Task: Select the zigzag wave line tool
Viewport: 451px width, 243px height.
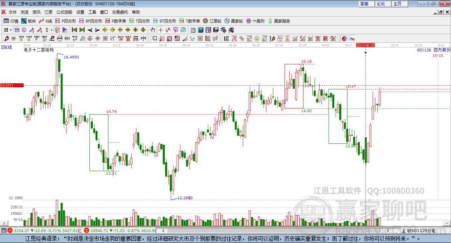Action: [x=192, y=38]
